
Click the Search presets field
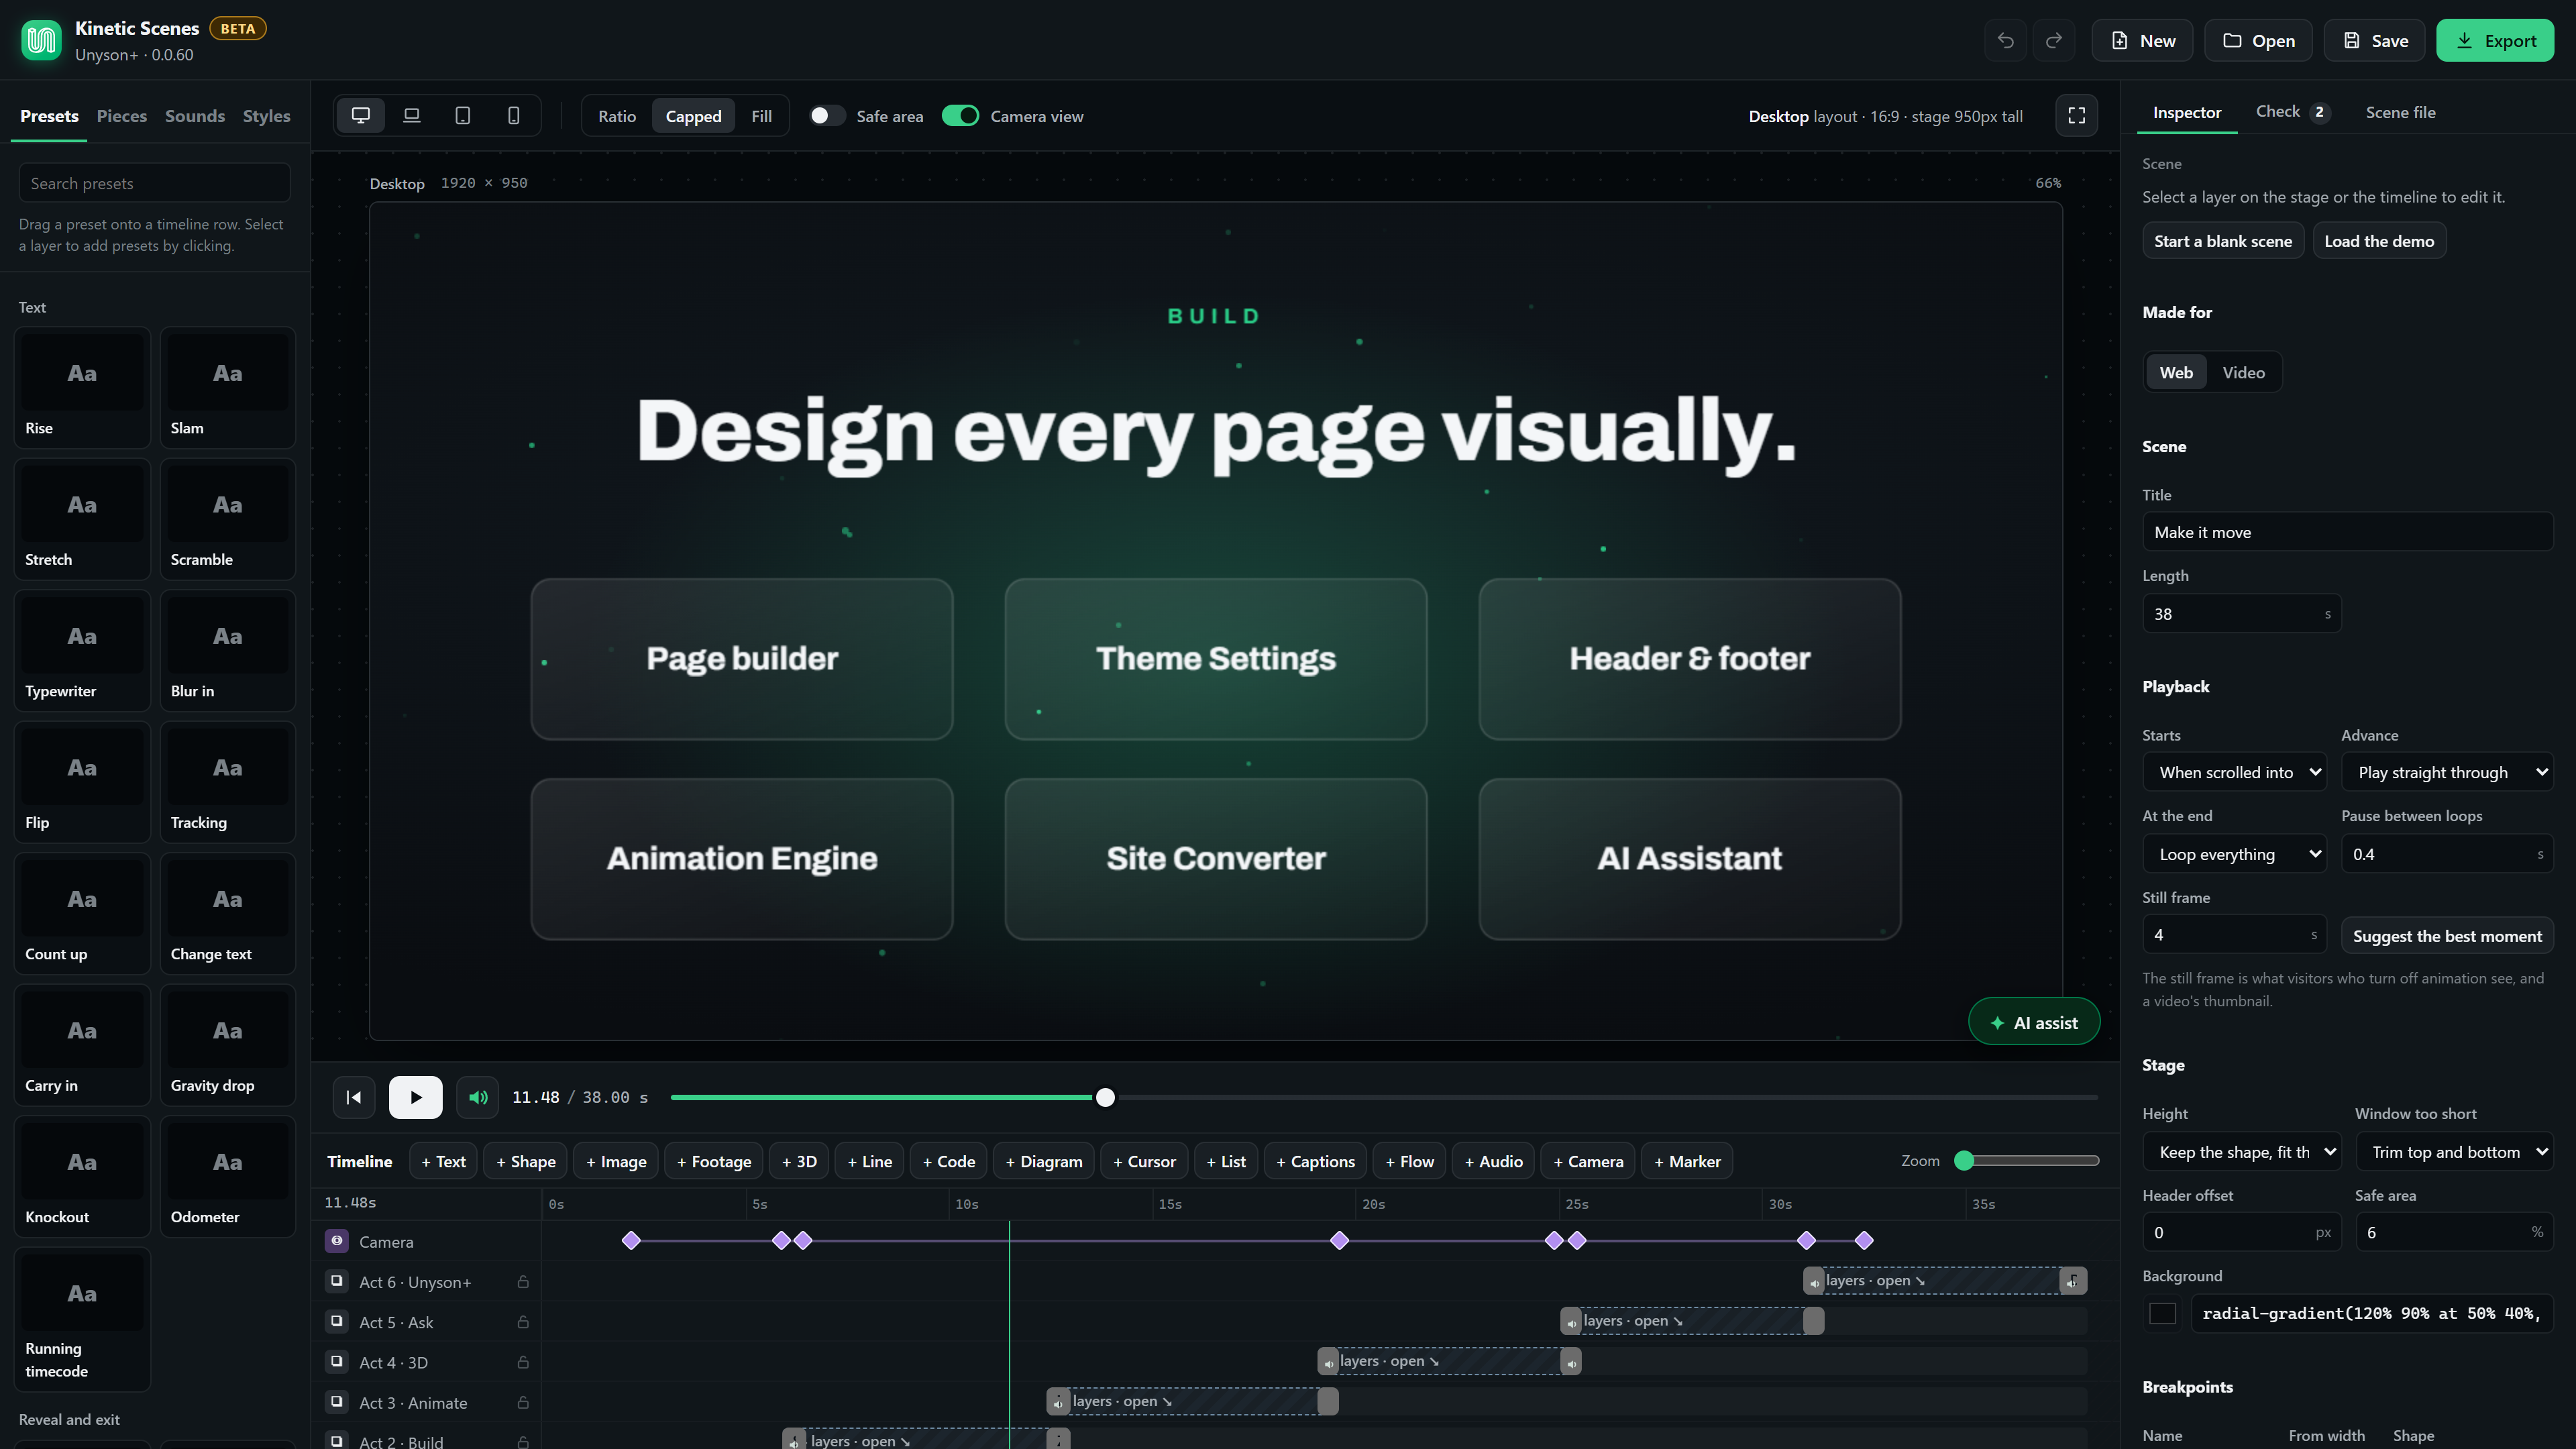tap(155, 183)
